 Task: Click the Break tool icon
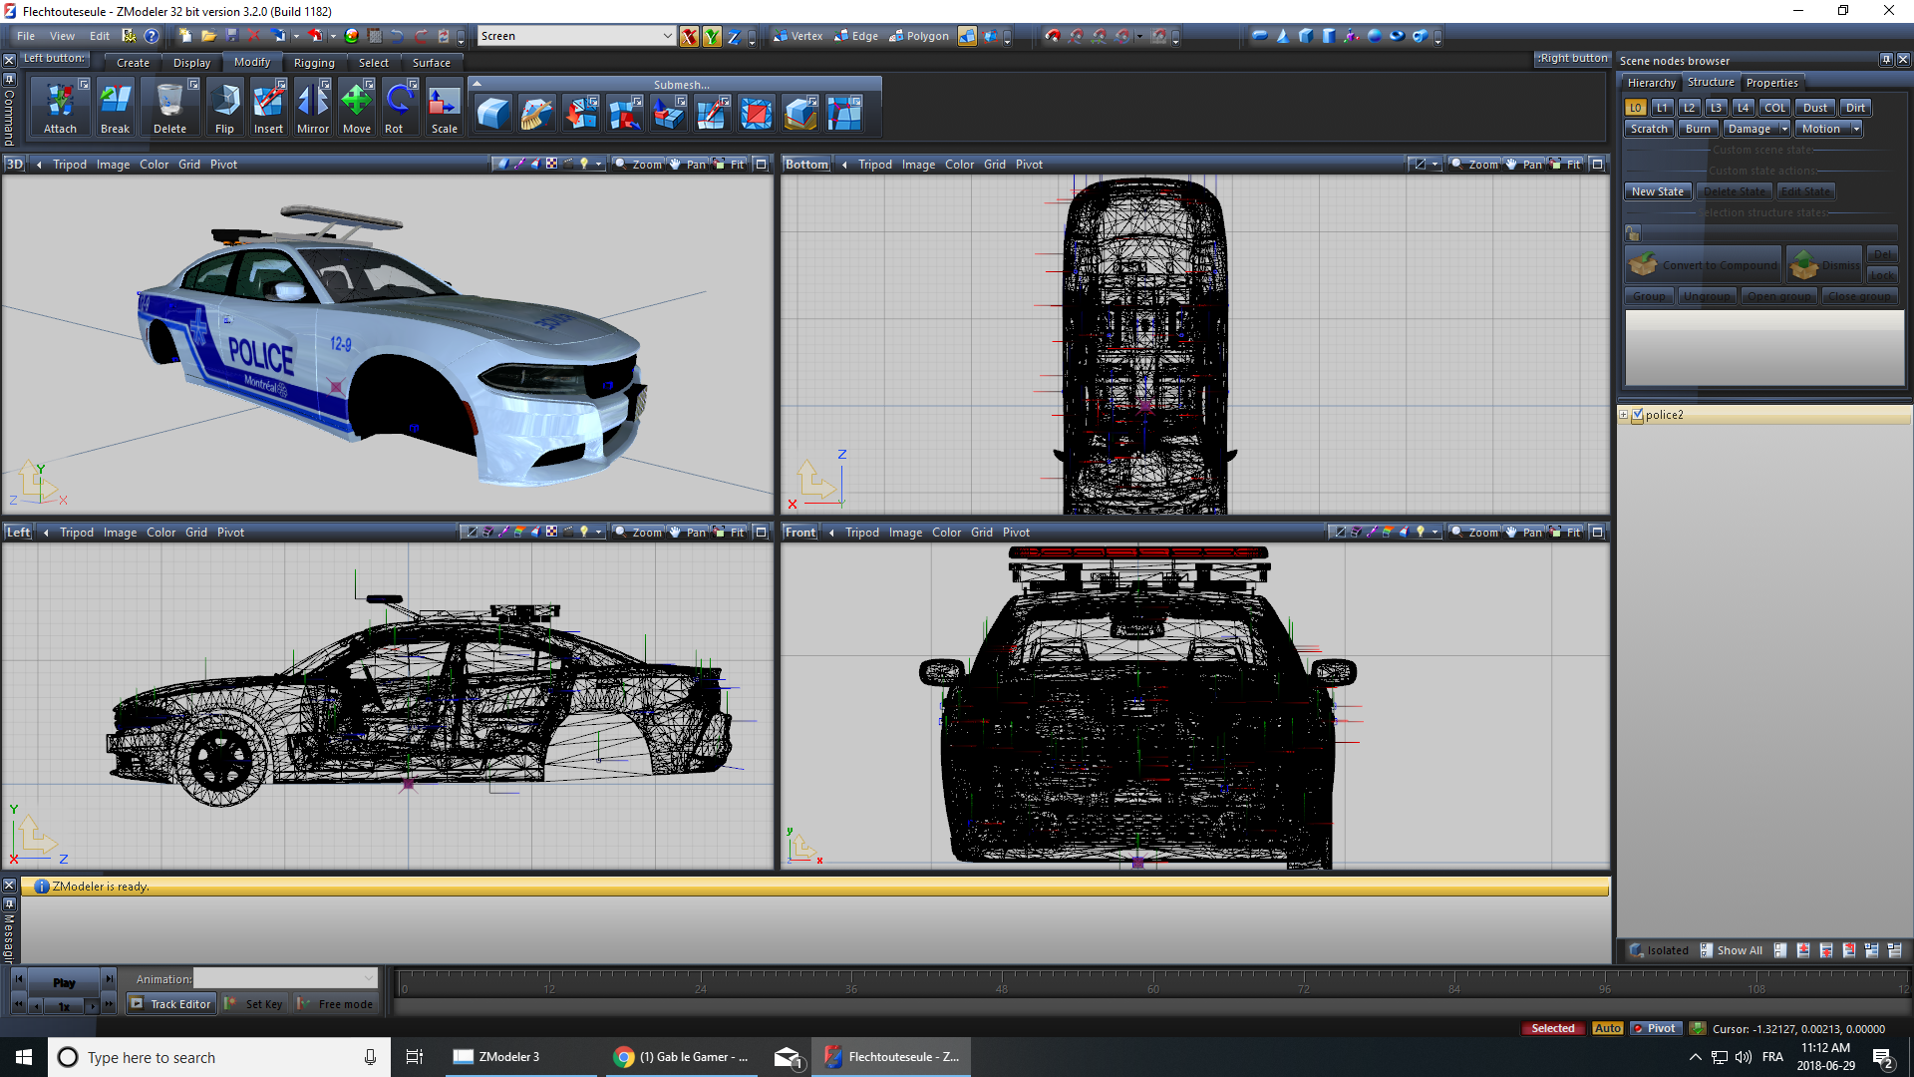(x=115, y=107)
